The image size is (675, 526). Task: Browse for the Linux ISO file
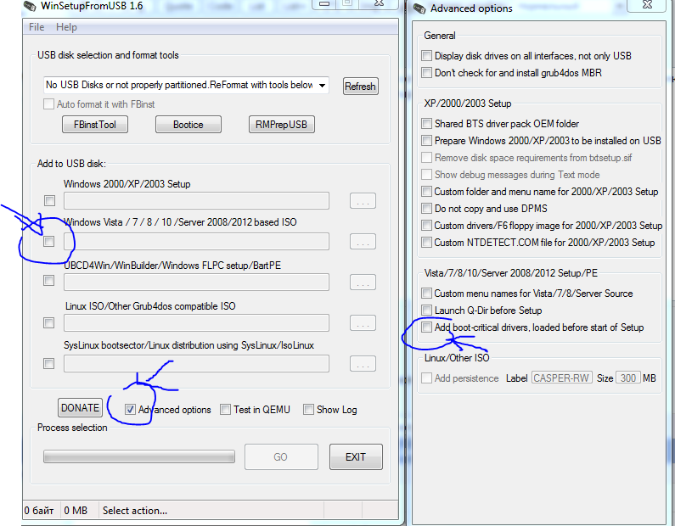pyautogui.click(x=363, y=323)
